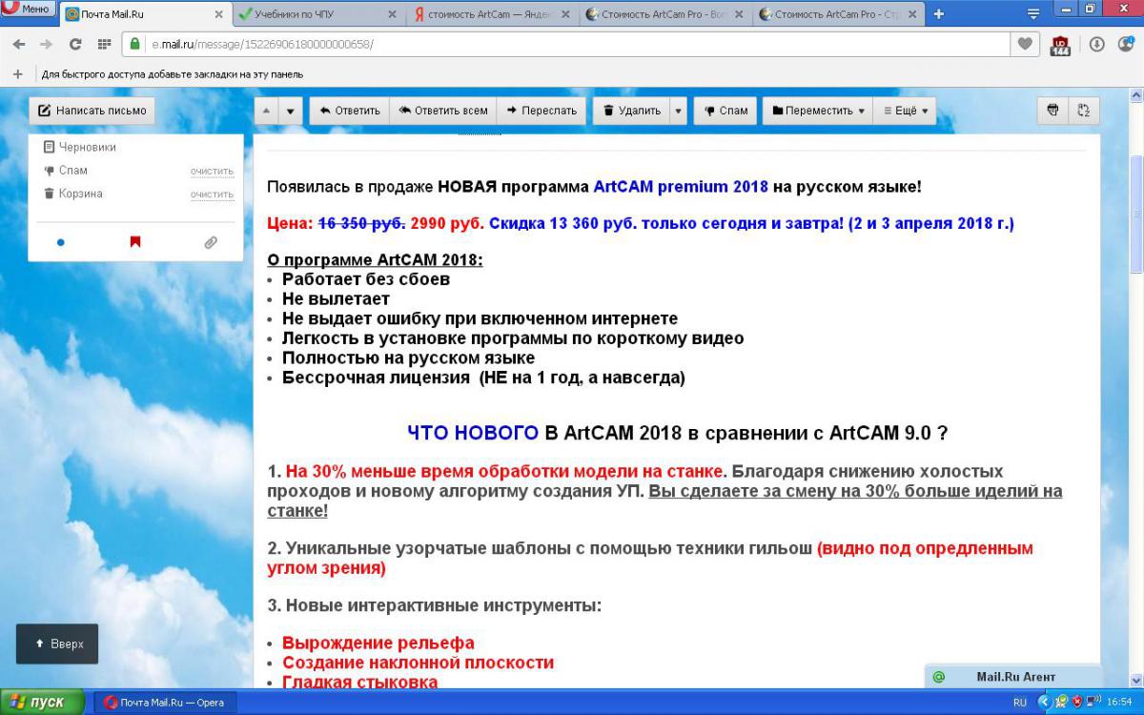Click the Создание наклонной плоскости red text

coord(418,663)
